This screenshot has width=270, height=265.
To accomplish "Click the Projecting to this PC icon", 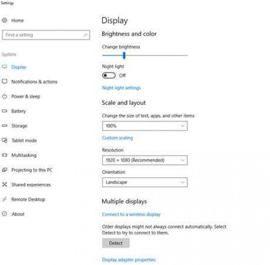I will [x=5, y=170].
